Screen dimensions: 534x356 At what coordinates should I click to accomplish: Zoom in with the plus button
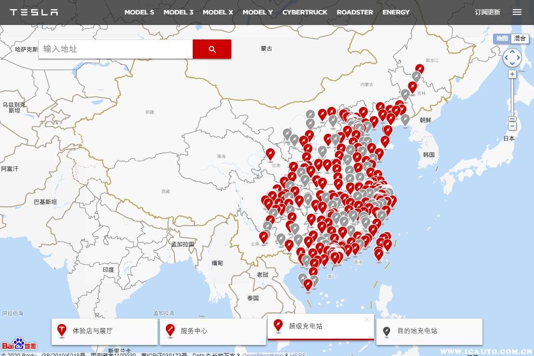tap(512, 74)
